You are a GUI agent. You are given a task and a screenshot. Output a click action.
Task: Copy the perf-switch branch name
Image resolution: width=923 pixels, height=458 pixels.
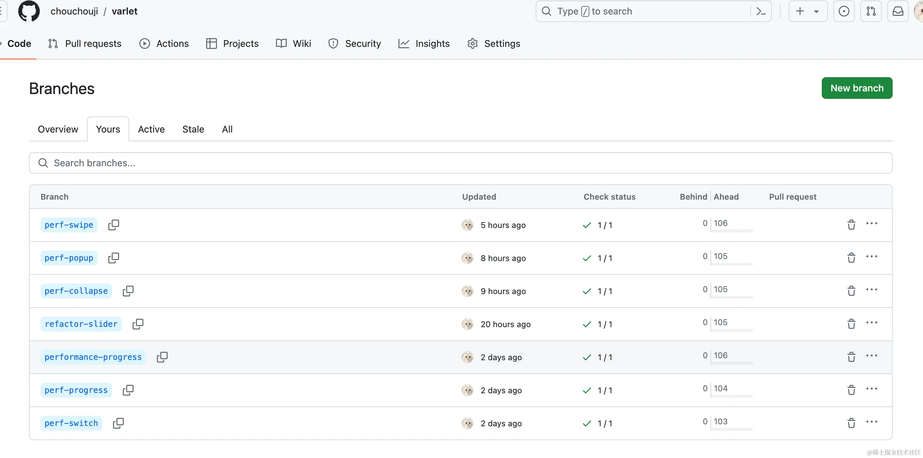click(118, 423)
